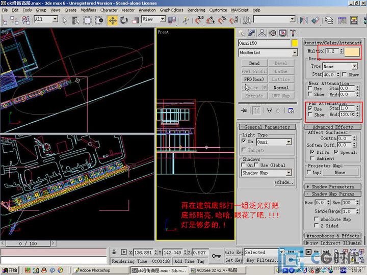This screenshot has height=275, width=367.
Task: Switch to Utilities hammer panel tab
Action: point(293,33)
